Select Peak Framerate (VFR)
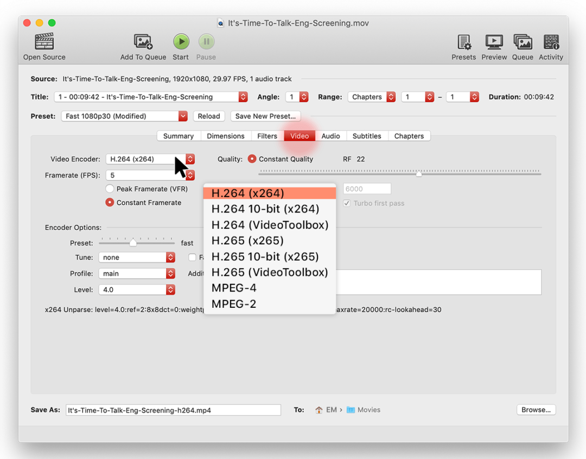 110,189
